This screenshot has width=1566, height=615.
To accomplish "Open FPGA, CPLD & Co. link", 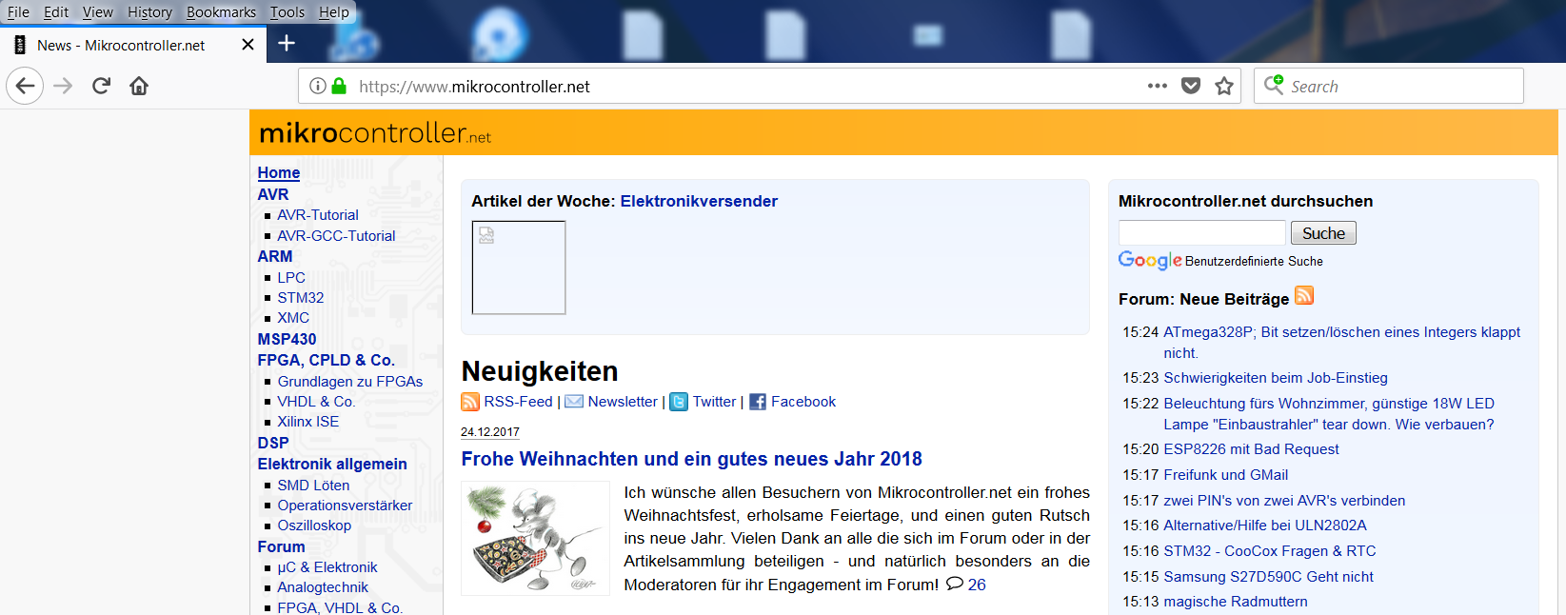I will point(326,360).
